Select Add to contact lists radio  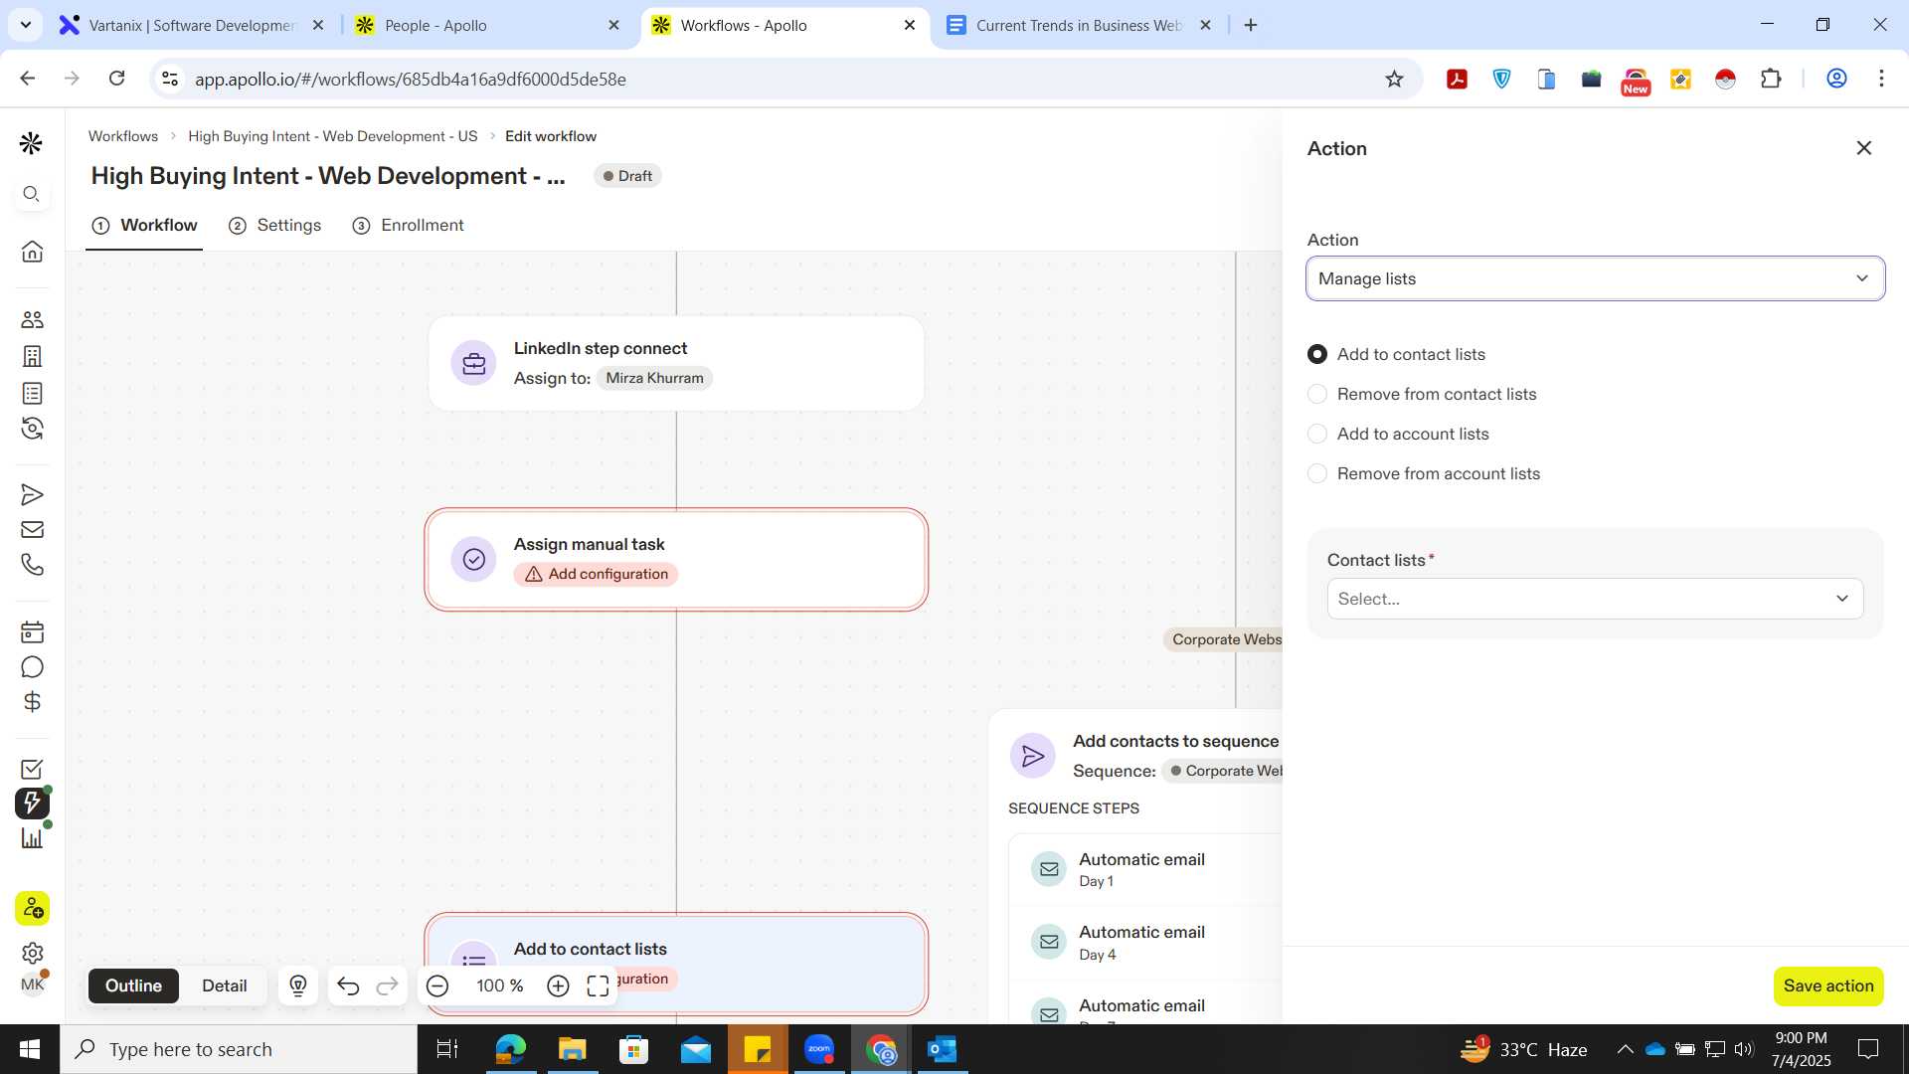(1317, 354)
